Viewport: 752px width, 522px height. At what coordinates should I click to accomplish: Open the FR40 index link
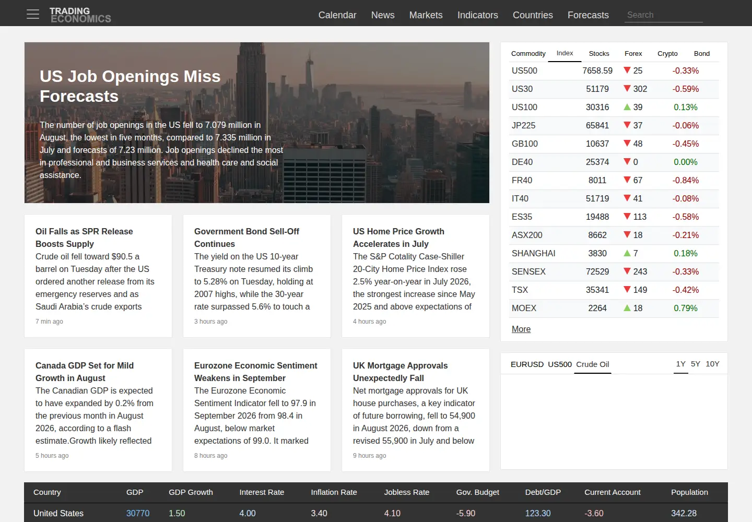point(522,180)
